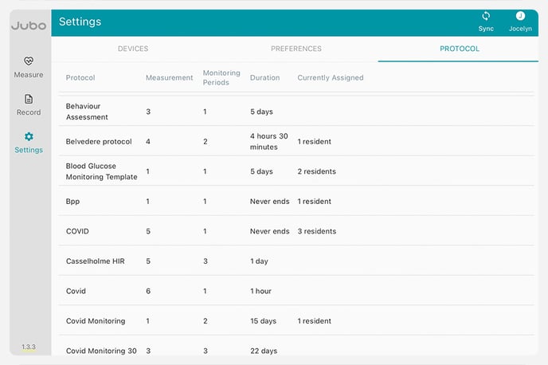Select the PROTOCOL tab
The image size is (548, 365).
point(460,49)
